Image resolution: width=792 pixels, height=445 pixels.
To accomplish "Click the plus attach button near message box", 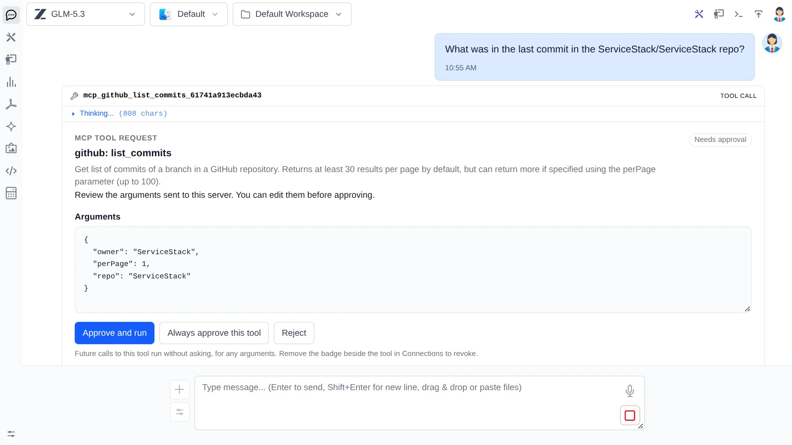I will (180, 390).
